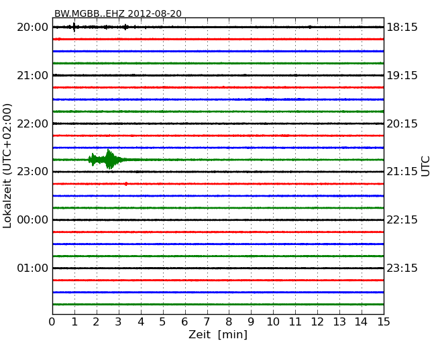The height and width of the screenshot is (349, 436).
Task: Click the 22:00 local time label
Action: pos(33,123)
